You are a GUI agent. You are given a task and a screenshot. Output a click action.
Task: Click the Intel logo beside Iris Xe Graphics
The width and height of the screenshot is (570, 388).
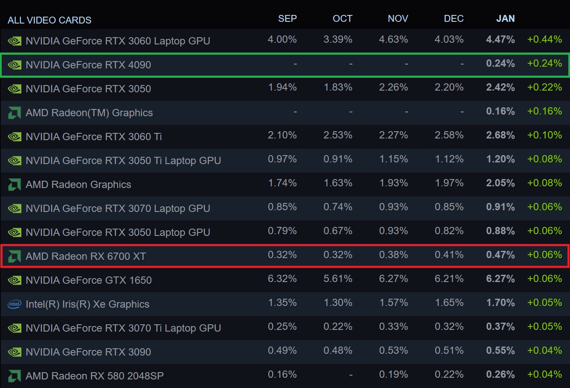15,304
